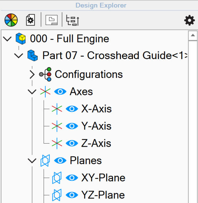Open Design Explorer settings gear
Image resolution: width=198 pixels, height=203 pixels.
[x=189, y=20]
